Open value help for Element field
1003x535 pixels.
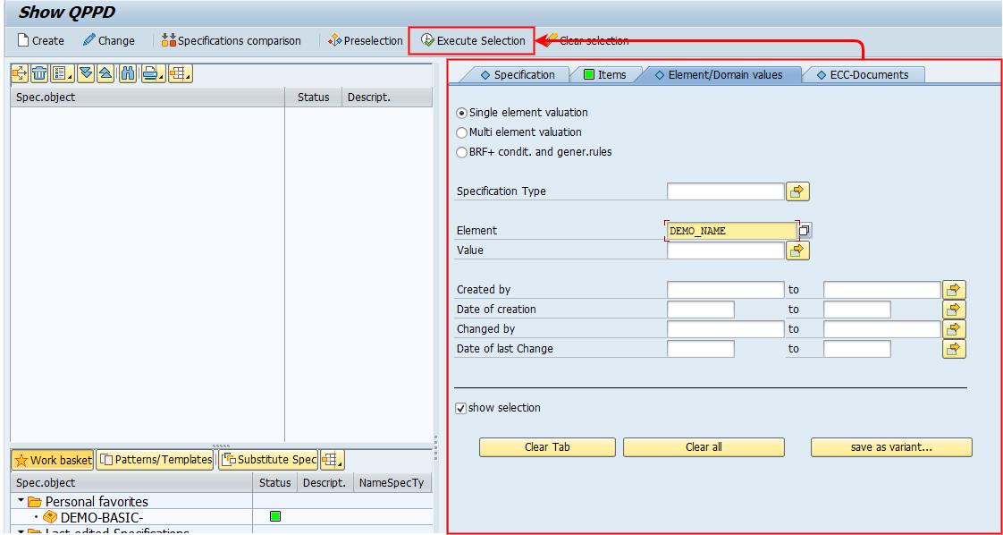coord(805,231)
